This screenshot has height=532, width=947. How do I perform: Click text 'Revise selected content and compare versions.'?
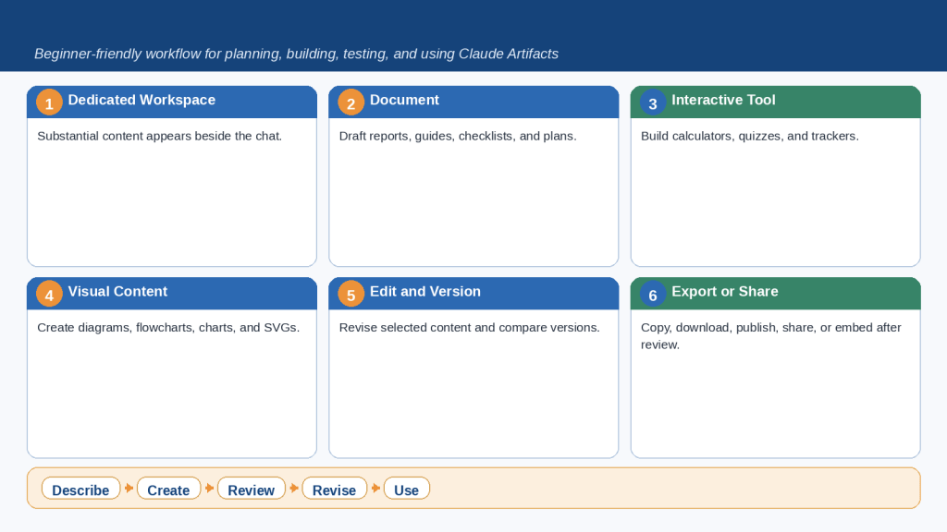pyautogui.click(x=469, y=328)
